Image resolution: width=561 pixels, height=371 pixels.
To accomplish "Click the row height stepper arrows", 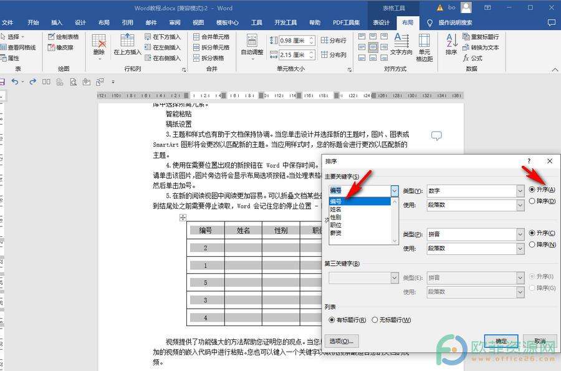I will 311,41.
